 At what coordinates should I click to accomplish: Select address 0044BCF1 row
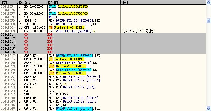(103, 6)
